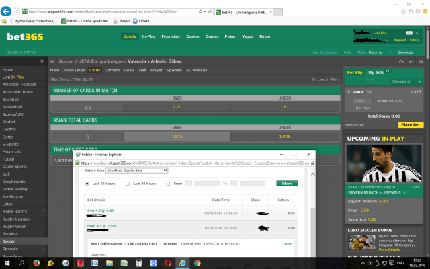Open Bayern Munich v Juventus promo image

tap(384, 163)
